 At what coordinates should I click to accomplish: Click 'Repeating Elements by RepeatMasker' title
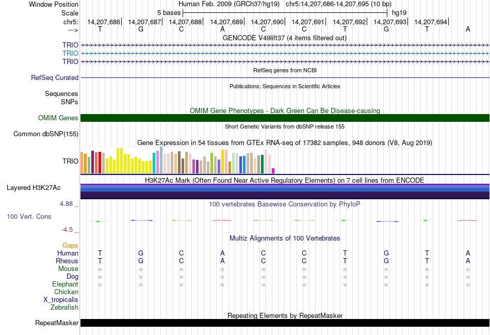click(x=285, y=315)
